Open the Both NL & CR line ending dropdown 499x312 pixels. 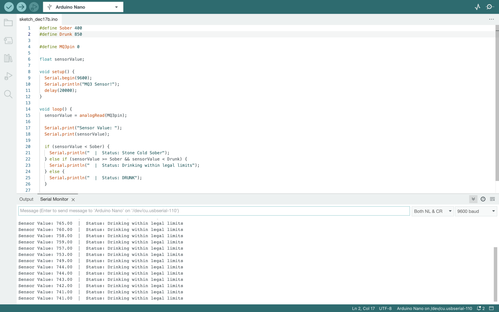click(x=432, y=211)
